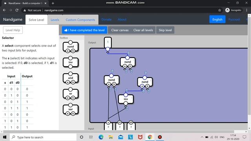The height and width of the screenshot is (141, 251).
Task: Select the and component in the toolbox
Action: point(71,78)
